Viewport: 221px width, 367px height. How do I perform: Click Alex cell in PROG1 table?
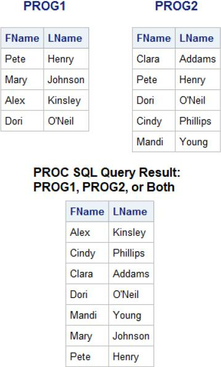tap(22, 100)
